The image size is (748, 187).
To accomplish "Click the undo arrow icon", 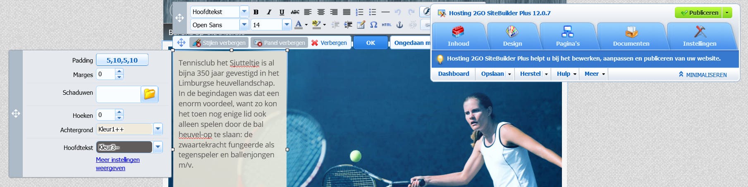I will point(398,12).
